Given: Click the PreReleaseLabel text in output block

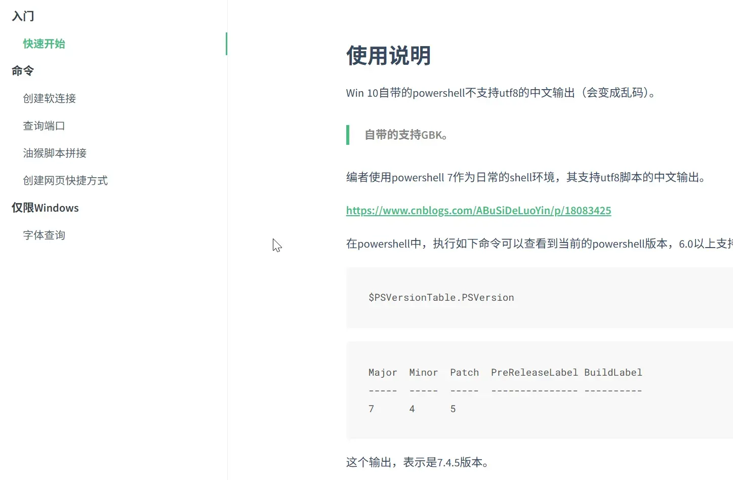Looking at the screenshot, I should (x=535, y=373).
